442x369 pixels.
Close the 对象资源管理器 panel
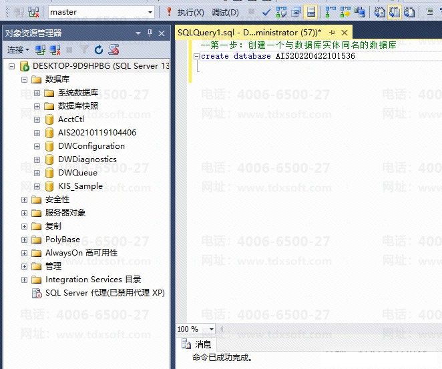click(x=162, y=33)
